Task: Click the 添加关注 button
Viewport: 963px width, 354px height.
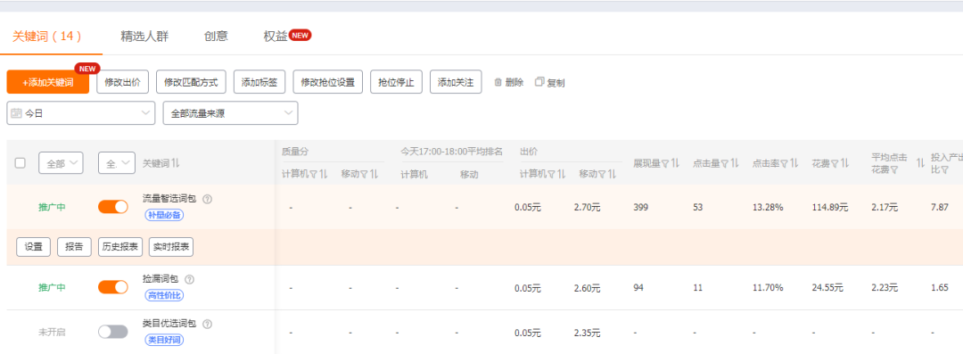Action: (456, 82)
